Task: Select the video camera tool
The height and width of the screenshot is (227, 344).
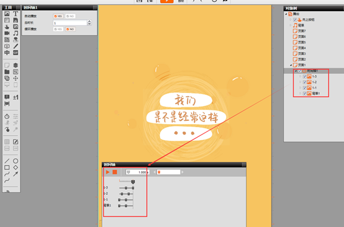Action: coord(7,33)
